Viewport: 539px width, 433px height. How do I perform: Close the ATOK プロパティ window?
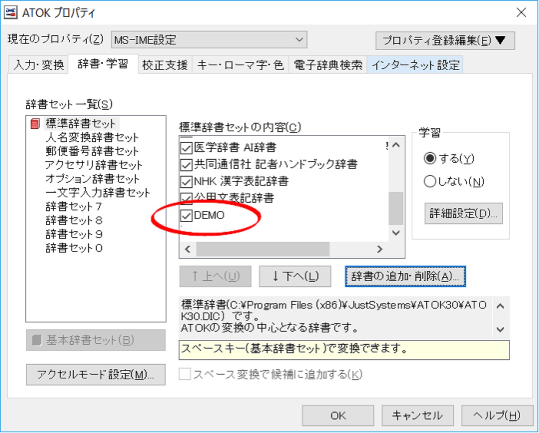click(521, 13)
